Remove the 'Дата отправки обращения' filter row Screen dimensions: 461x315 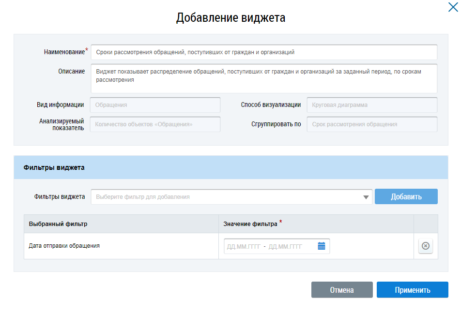[x=425, y=246]
